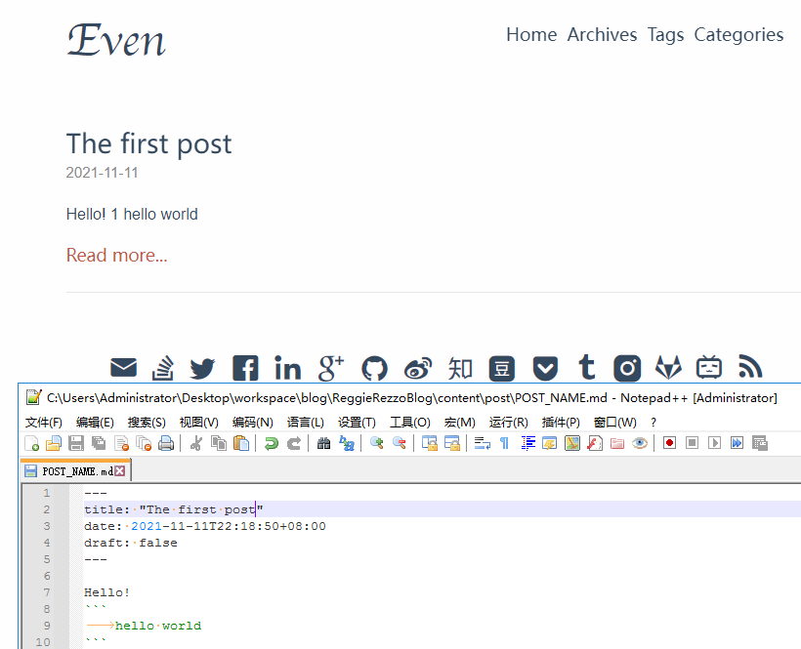Open the Categories page link
801x649 pixels.
point(738,35)
